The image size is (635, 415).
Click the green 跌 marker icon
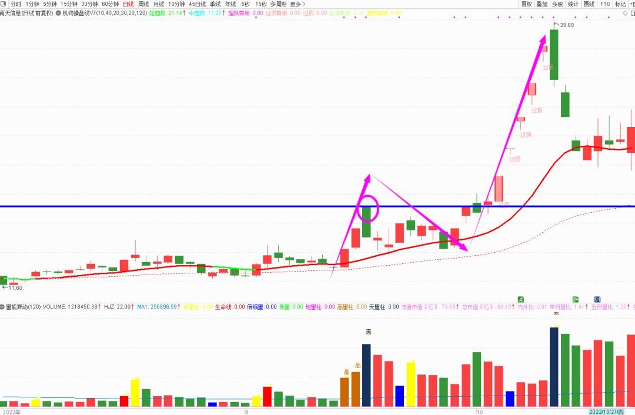[x=576, y=299]
